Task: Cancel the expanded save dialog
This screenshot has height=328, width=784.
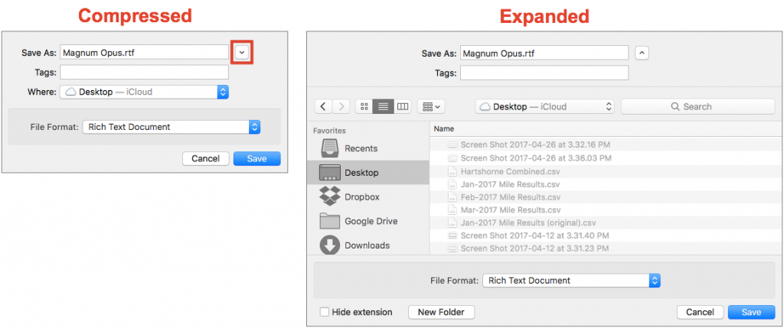Action: [700, 312]
